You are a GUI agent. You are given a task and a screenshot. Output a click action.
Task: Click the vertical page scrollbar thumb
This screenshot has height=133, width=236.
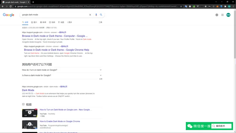(x=235, y=34)
